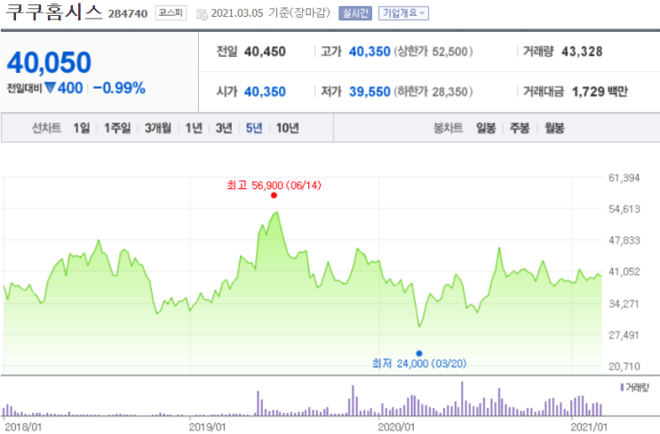Click the 선차트 label
The width and height of the screenshot is (660, 434).
pyautogui.click(x=46, y=128)
